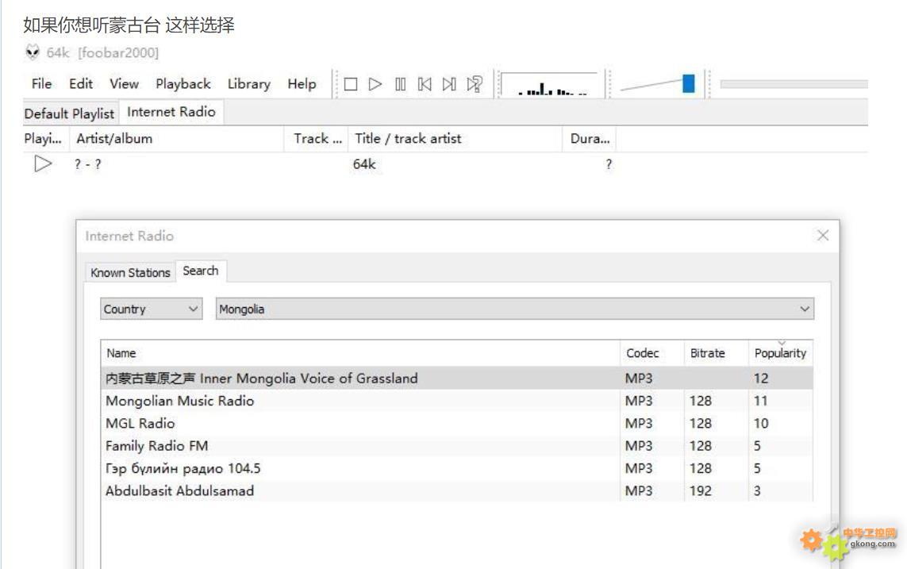
Task: Click the Name column header
Action: coord(121,353)
